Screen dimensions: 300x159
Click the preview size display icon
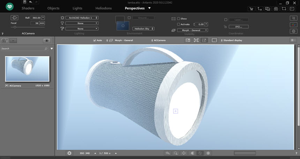pyautogui.click(x=214, y=40)
